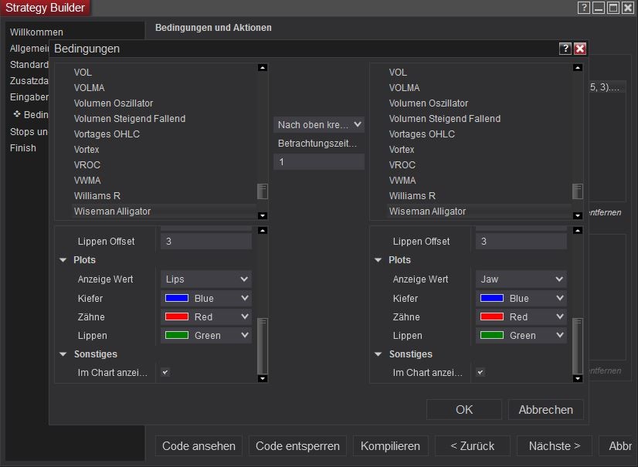The image size is (638, 467).
Task: Select Vortages OHLC in right list
Action: (x=422, y=134)
